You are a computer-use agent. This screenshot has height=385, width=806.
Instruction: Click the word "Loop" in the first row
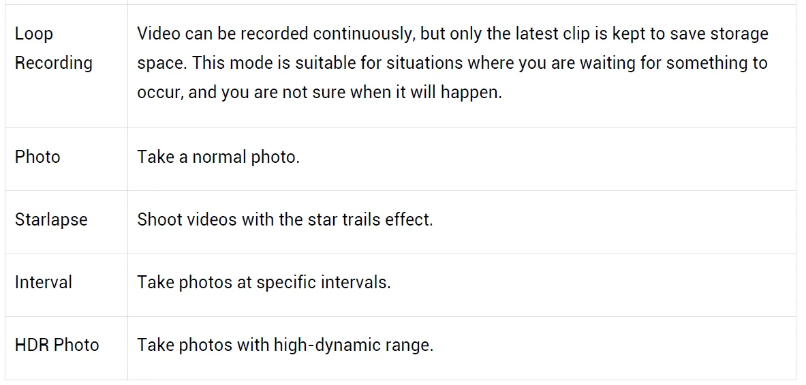(34, 33)
